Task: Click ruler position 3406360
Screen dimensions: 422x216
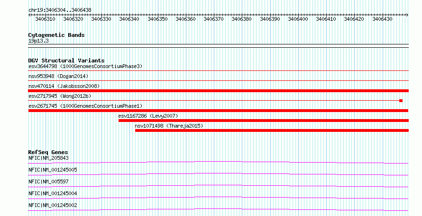Action: [185, 19]
